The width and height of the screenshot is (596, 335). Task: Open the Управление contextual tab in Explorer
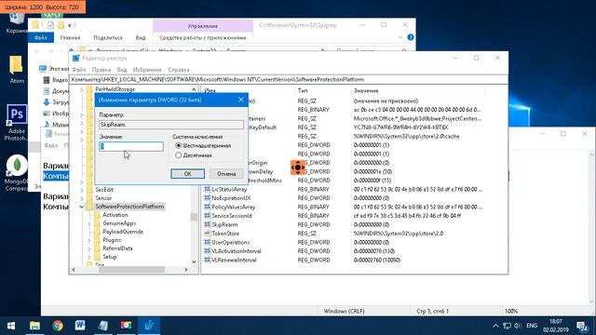pyautogui.click(x=203, y=26)
